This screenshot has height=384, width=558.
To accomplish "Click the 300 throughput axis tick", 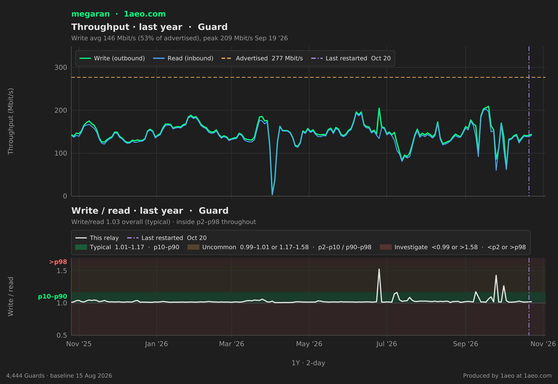I will [x=61, y=68].
